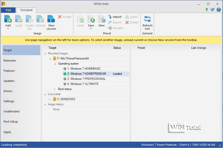Click the Add image icon
Screen dimensions: 223x148
[8, 19]
